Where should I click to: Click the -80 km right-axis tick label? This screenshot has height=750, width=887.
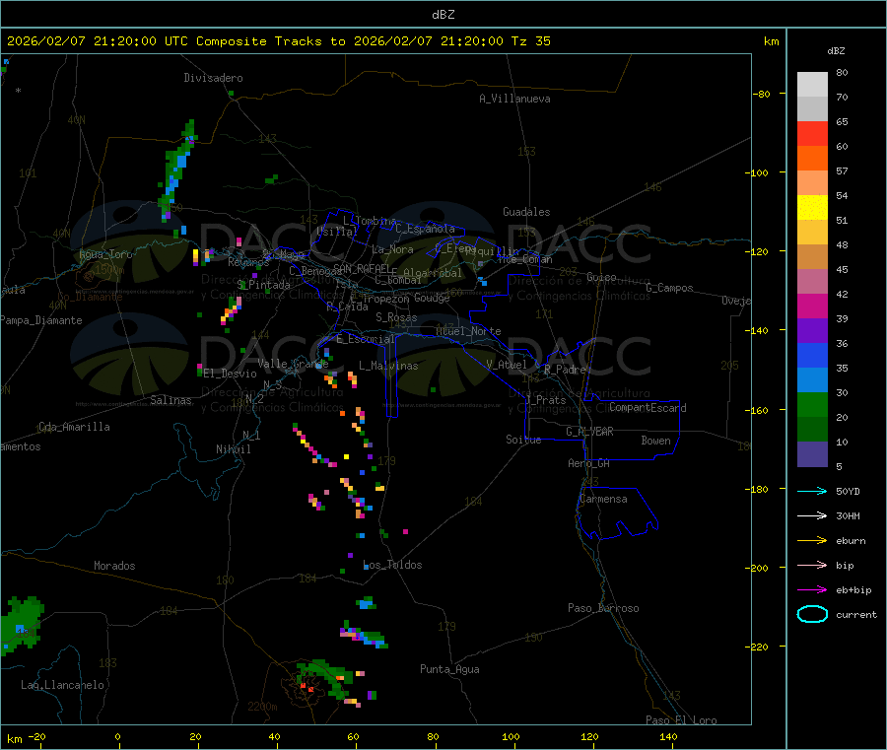point(761,94)
